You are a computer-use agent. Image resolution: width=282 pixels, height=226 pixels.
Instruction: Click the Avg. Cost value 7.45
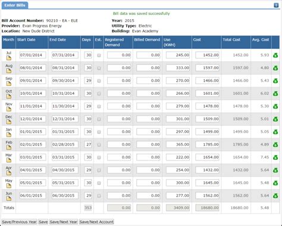[x=265, y=157]
